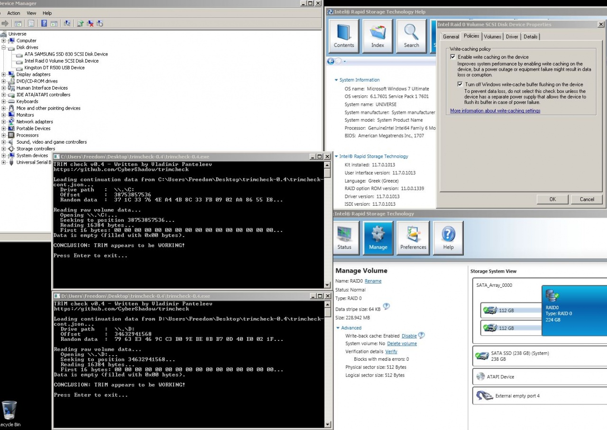Image resolution: width=607 pixels, height=430 pixels.
Task: Switch to Details tab in disk properties
Action: (x=530, y=37)
